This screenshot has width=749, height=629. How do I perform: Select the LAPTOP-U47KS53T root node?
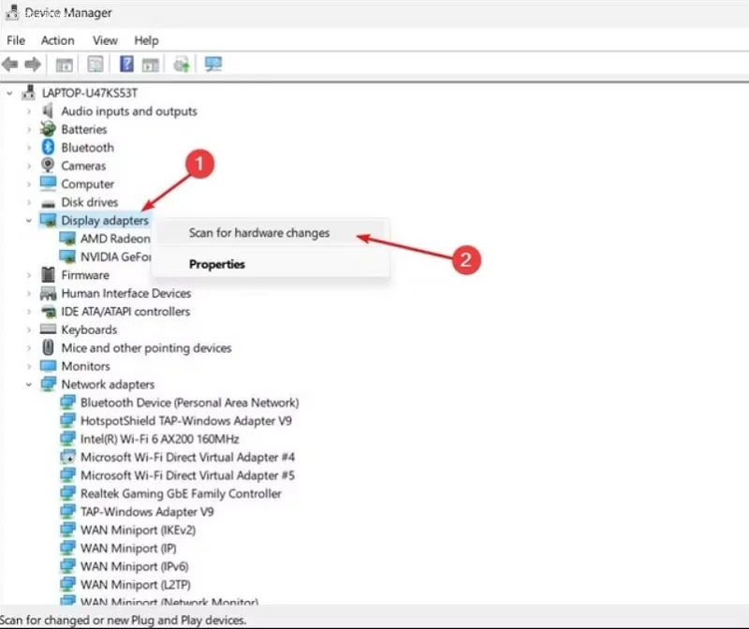(89, 93)
